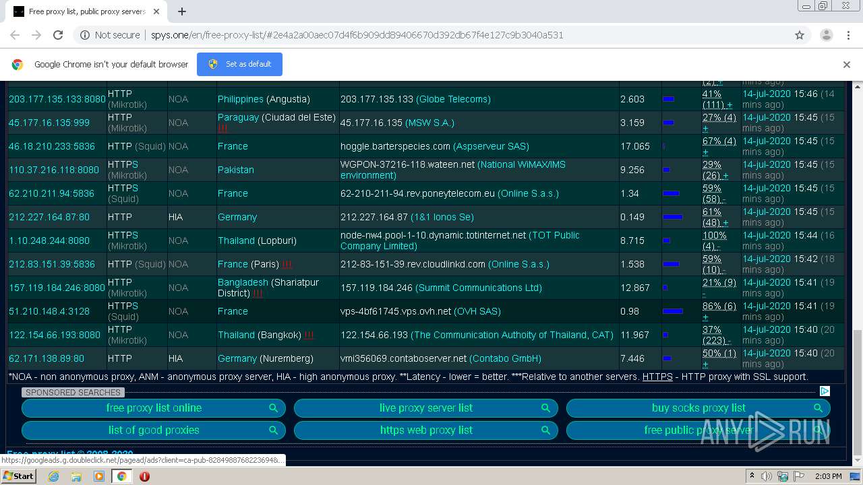This screenshot has width=863, height=485.
Task: Open the Windows Start menu
Action: 18,476
